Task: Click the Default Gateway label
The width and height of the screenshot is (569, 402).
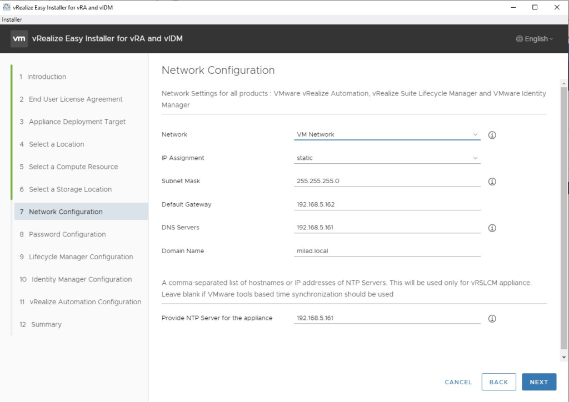Action: tap(187, 204)
